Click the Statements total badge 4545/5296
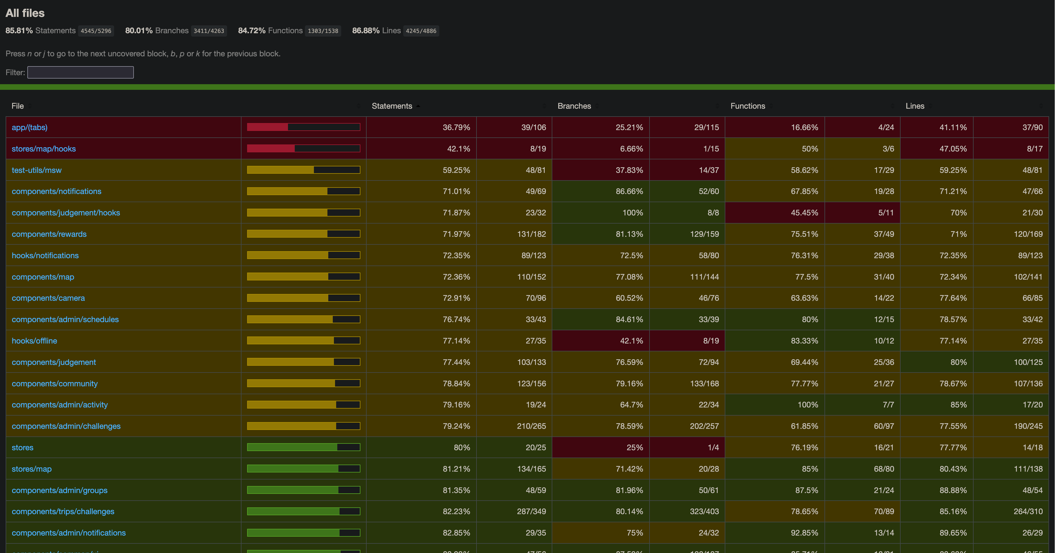 click(96, 31)
